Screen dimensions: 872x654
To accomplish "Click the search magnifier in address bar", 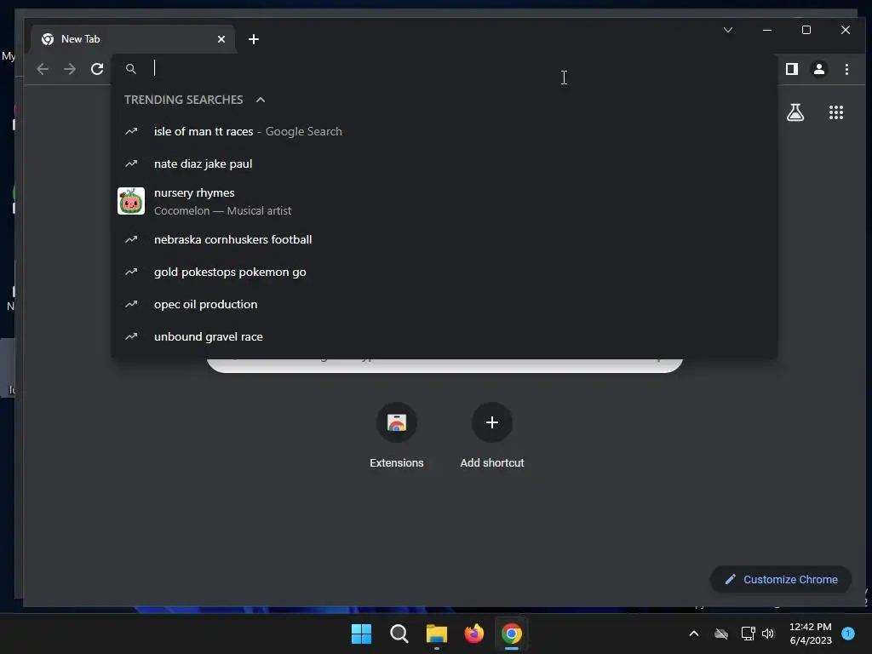I will coord(130,69).
